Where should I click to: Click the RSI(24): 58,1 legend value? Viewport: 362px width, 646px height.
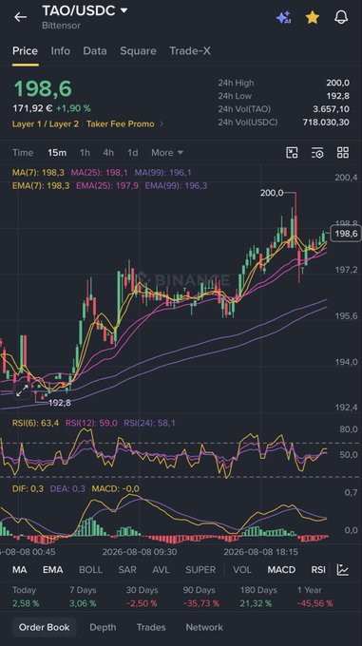[149, 423]
